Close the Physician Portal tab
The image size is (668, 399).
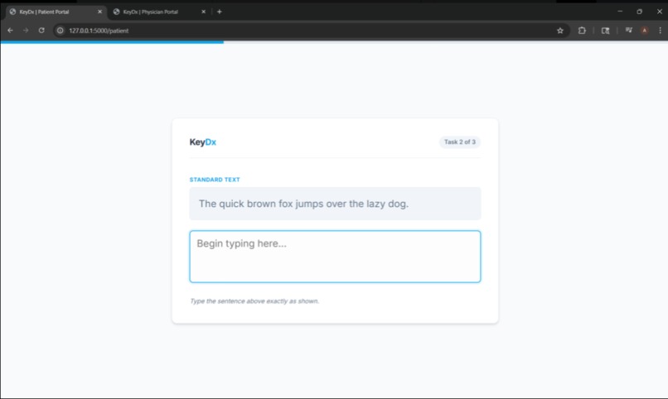(203, 12)
